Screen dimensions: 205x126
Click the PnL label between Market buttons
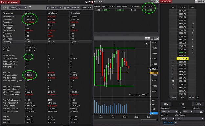pos(182,97)
